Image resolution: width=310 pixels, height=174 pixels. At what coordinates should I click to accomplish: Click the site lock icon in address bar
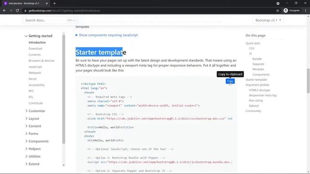25,11
